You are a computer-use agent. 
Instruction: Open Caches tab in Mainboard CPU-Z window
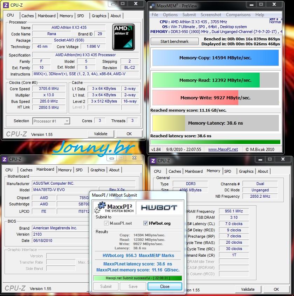pyautogui.click(x=26, y=170)
